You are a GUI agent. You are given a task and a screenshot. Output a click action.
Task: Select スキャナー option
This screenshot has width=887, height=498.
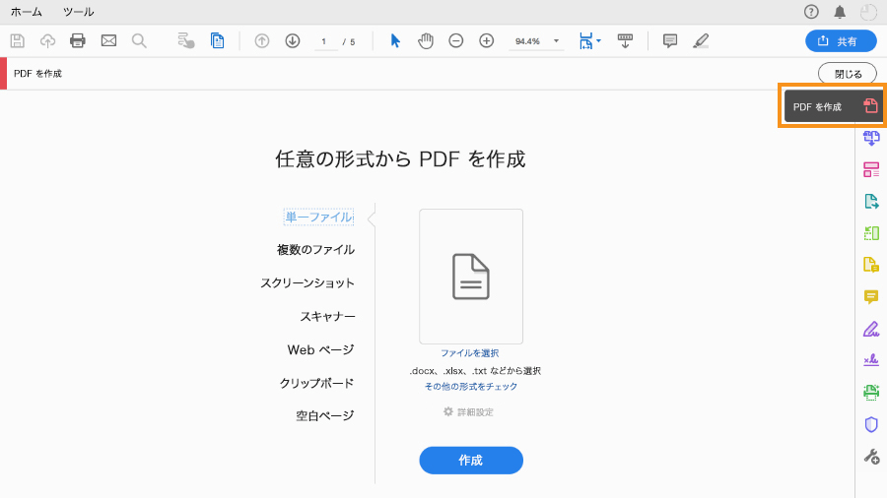tap(327, 316)
